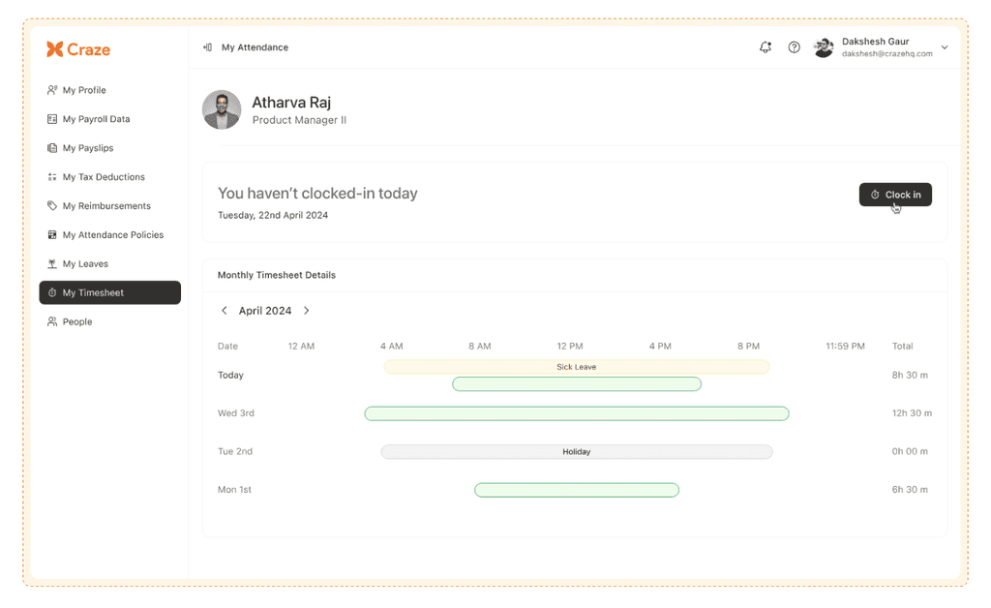Open the help question mark icon
The width and height of the screenshot is (991, 608).
pyautogui.click(x=794, y=46)
